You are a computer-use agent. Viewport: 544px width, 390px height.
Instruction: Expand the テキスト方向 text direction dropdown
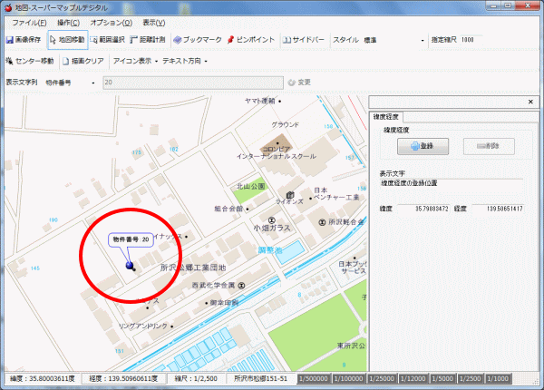click(x=184, y=61)
